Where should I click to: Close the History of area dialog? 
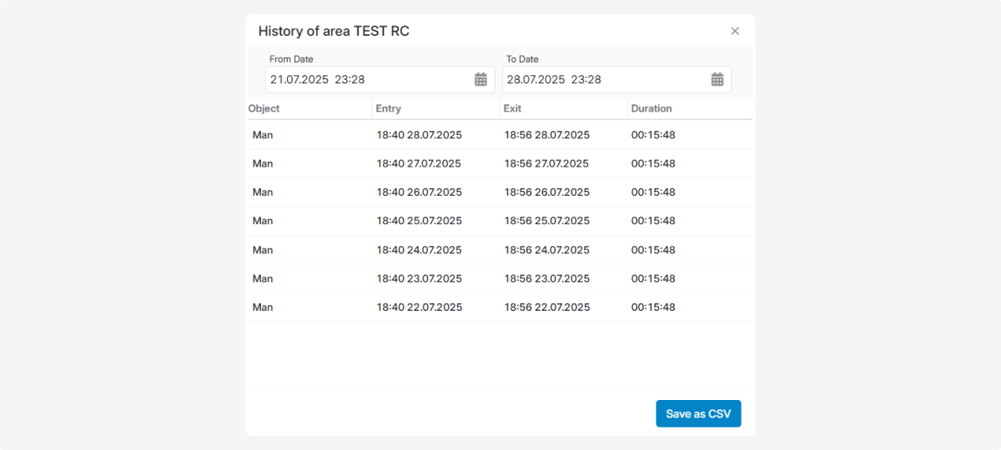[x=735, y=31]
